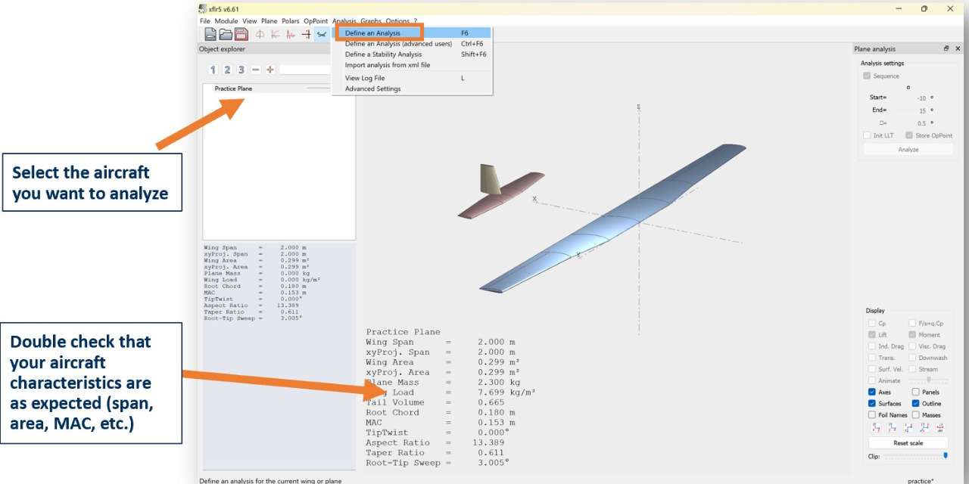Collapse tree with the minus icon
The width and height of the screenshot is (969, 484).
tap(256, 70)
